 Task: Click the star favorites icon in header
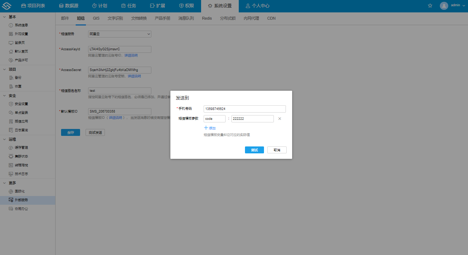(430, 6)
